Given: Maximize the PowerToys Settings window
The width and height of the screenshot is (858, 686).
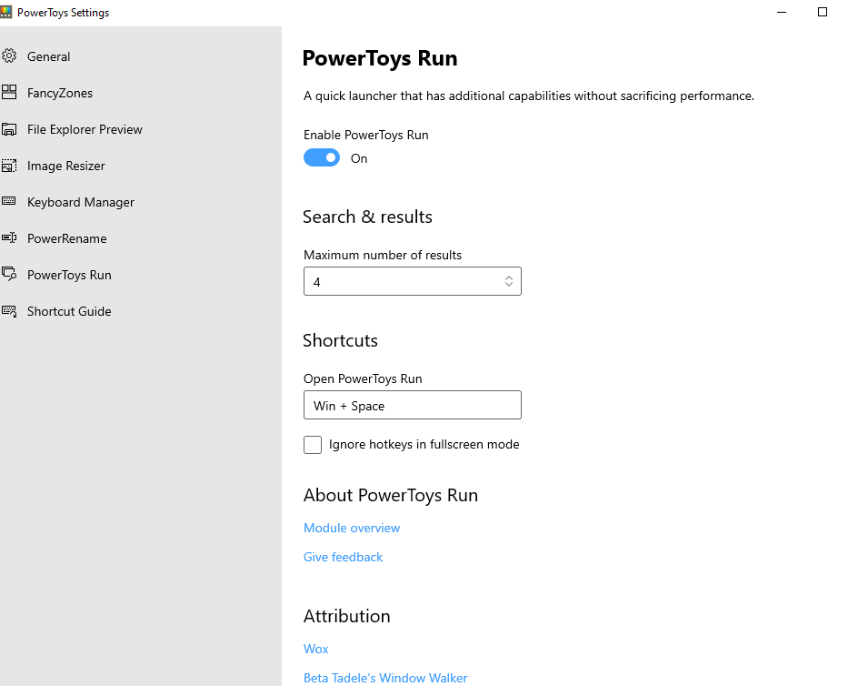Looking at the screenshot, I should [823, 12].
